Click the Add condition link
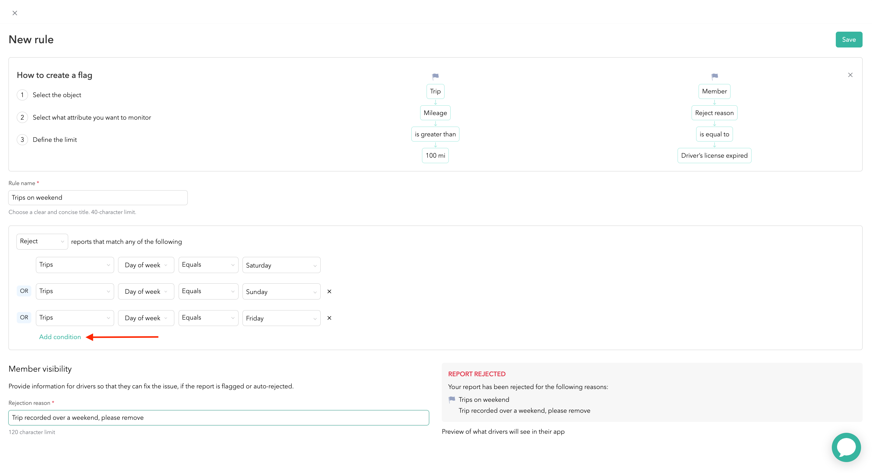 point(60,337)
